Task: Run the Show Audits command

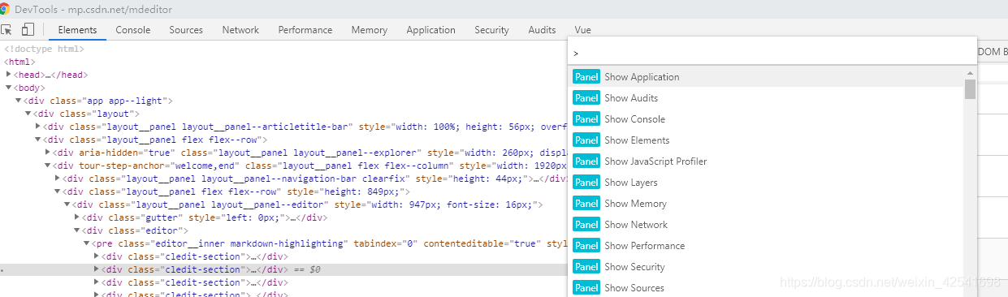Action: click(766, 98)
